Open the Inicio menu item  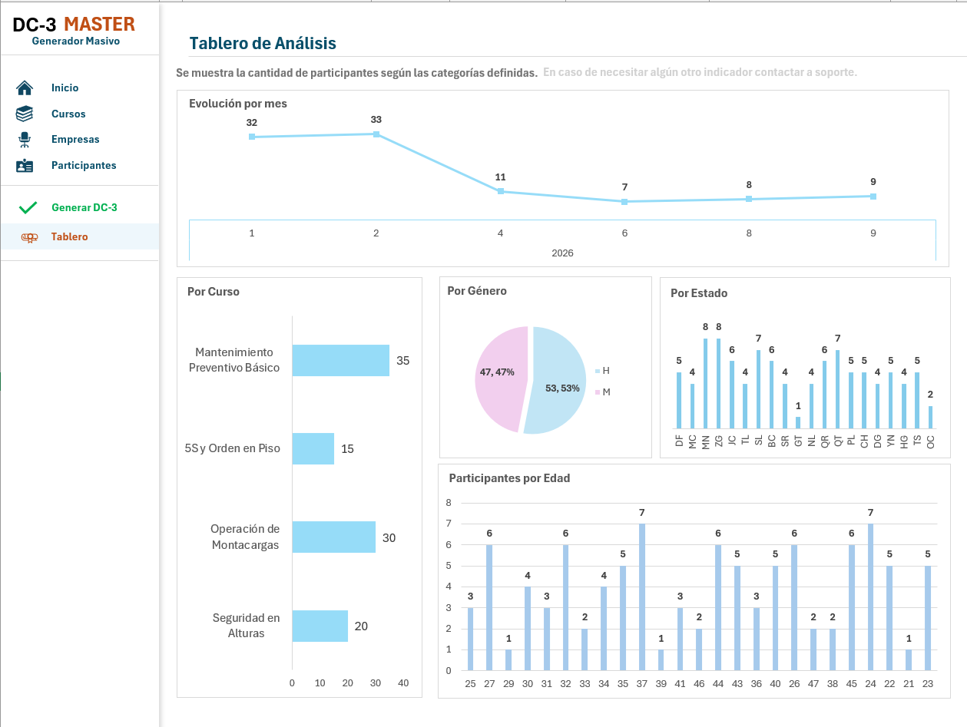[x=65, y=88]
